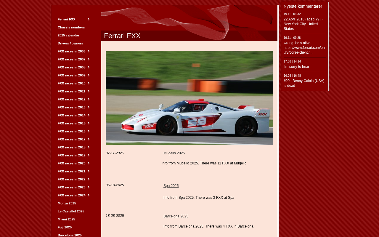
Task: Expand the FXX races in 2018 arrow
Action: [x=89, y=147]
